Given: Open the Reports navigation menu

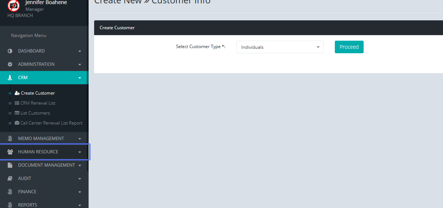Looking at the screenshot, I should coord(28,205).
